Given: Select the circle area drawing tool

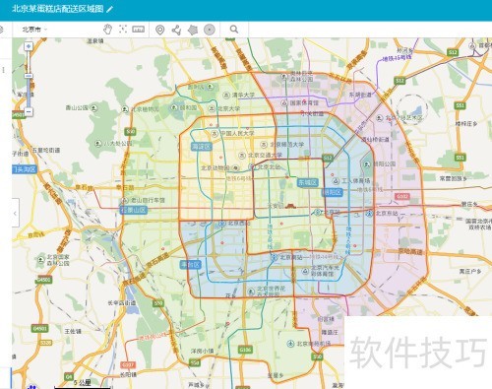Looking at the screenshot, I should (x=210, y=30).
